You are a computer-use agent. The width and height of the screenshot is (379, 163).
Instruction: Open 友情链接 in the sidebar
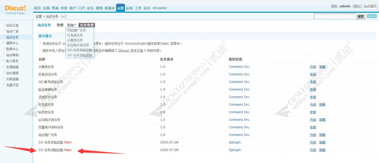pos(12,67)
